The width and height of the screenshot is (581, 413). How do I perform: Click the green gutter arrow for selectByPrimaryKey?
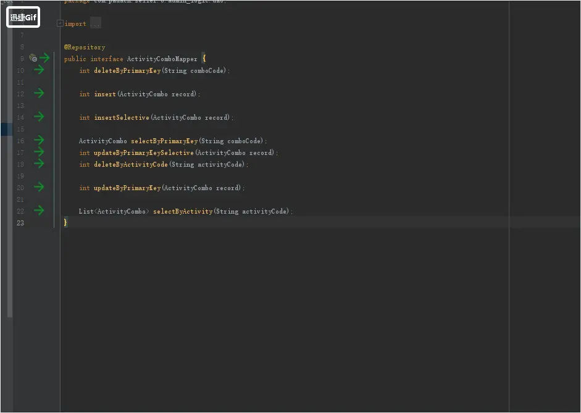tap(39, 140)
